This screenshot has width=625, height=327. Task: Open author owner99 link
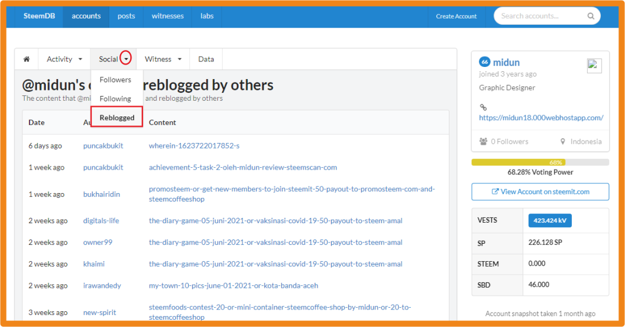[x=98, y=242]
